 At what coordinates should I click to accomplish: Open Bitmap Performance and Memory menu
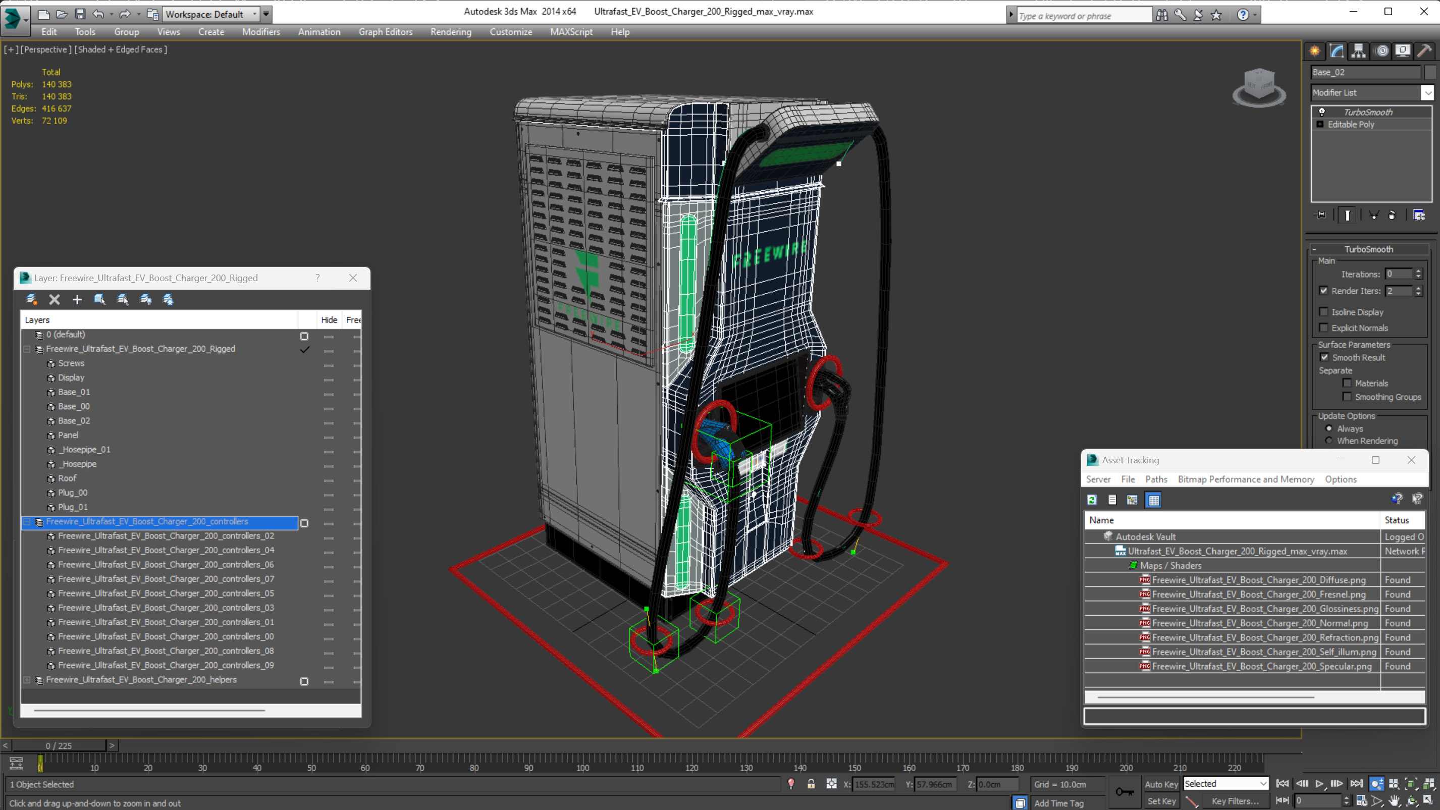pyautogui.click(x=1246, y=479)
